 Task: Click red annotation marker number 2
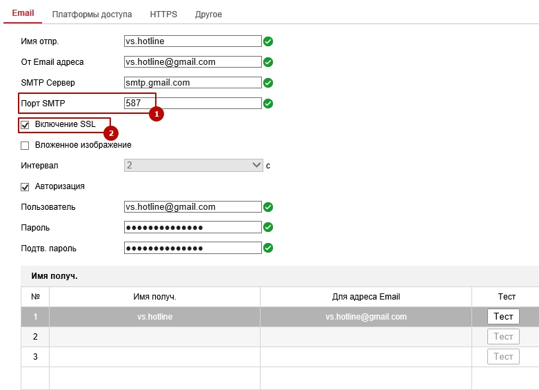click(x=111, y=133)
